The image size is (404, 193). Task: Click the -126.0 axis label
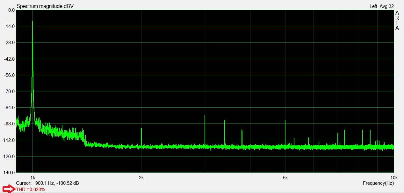(x=9, y=156)
